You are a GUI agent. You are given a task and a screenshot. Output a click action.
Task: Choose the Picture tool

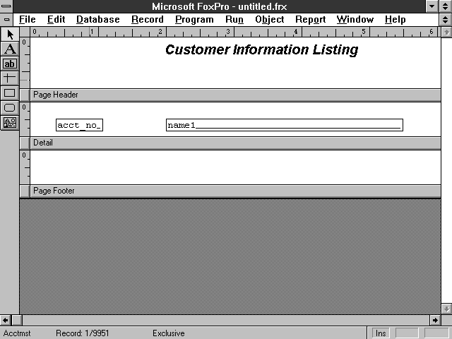point(9,122)
